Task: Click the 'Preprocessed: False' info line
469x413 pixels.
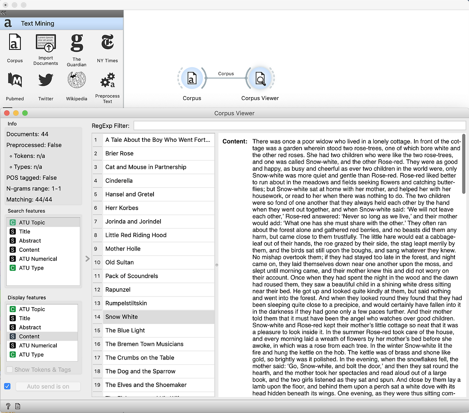Action: click(x=34, y=145)
